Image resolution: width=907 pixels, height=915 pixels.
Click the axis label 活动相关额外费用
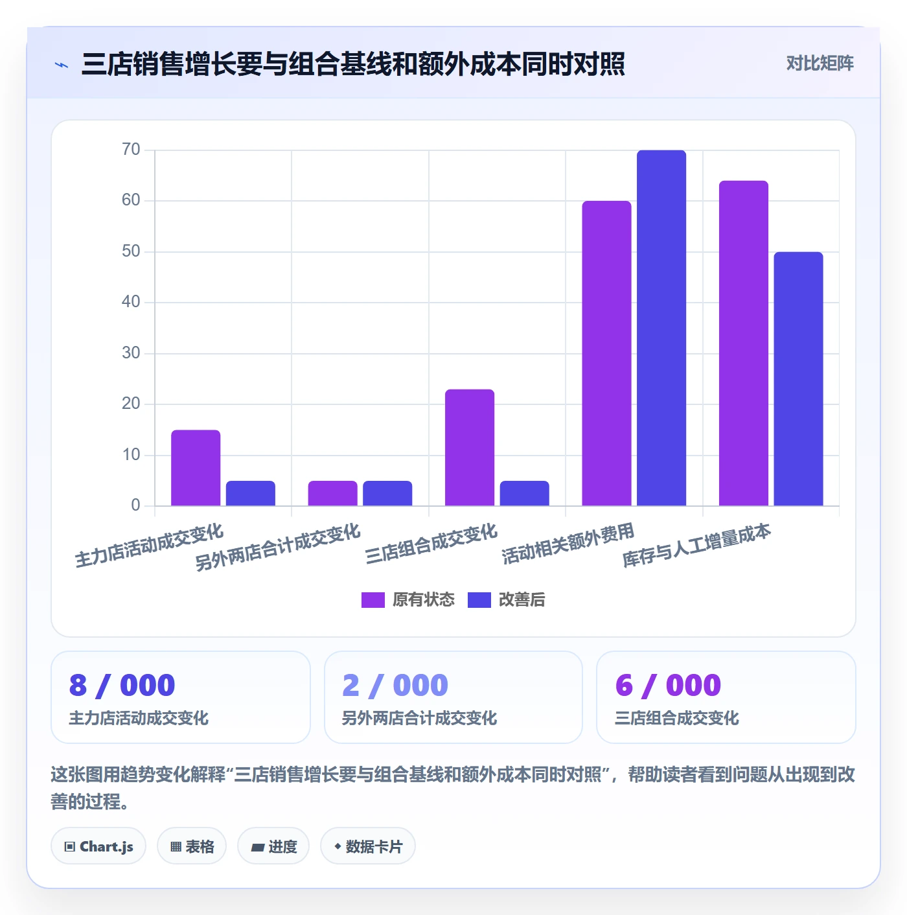pyautogui.click(x=568, y=544)
